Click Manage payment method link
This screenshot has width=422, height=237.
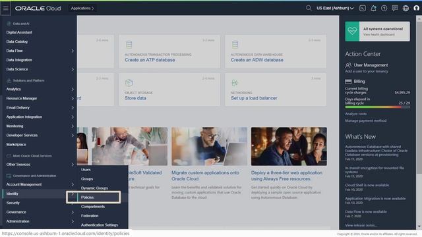point(366,120)
